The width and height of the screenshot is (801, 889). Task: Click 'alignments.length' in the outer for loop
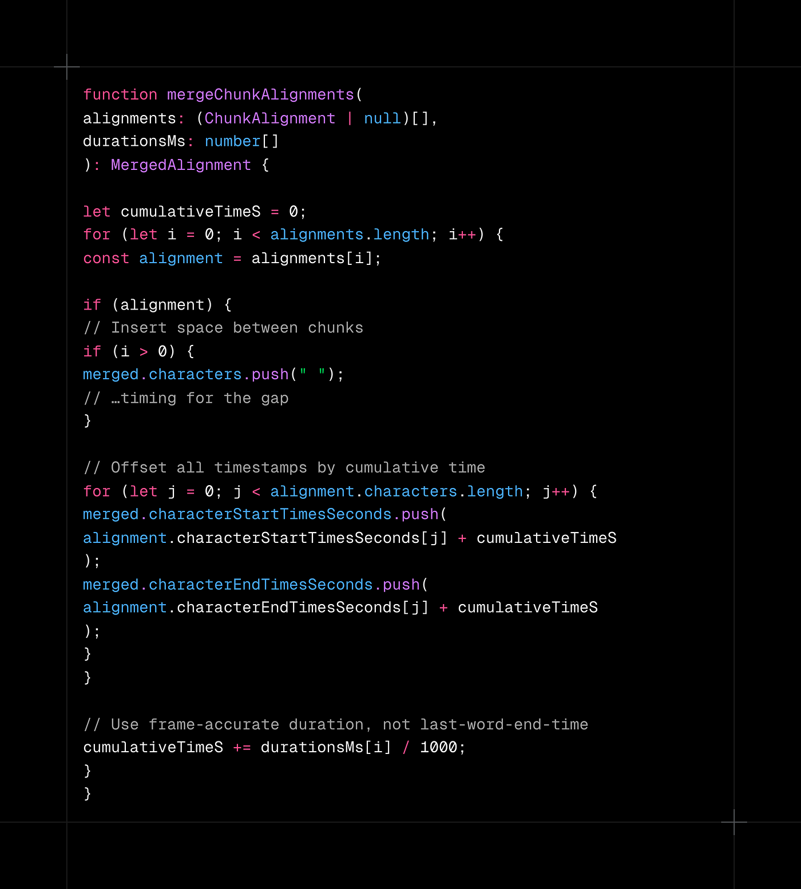click(350, 235)
